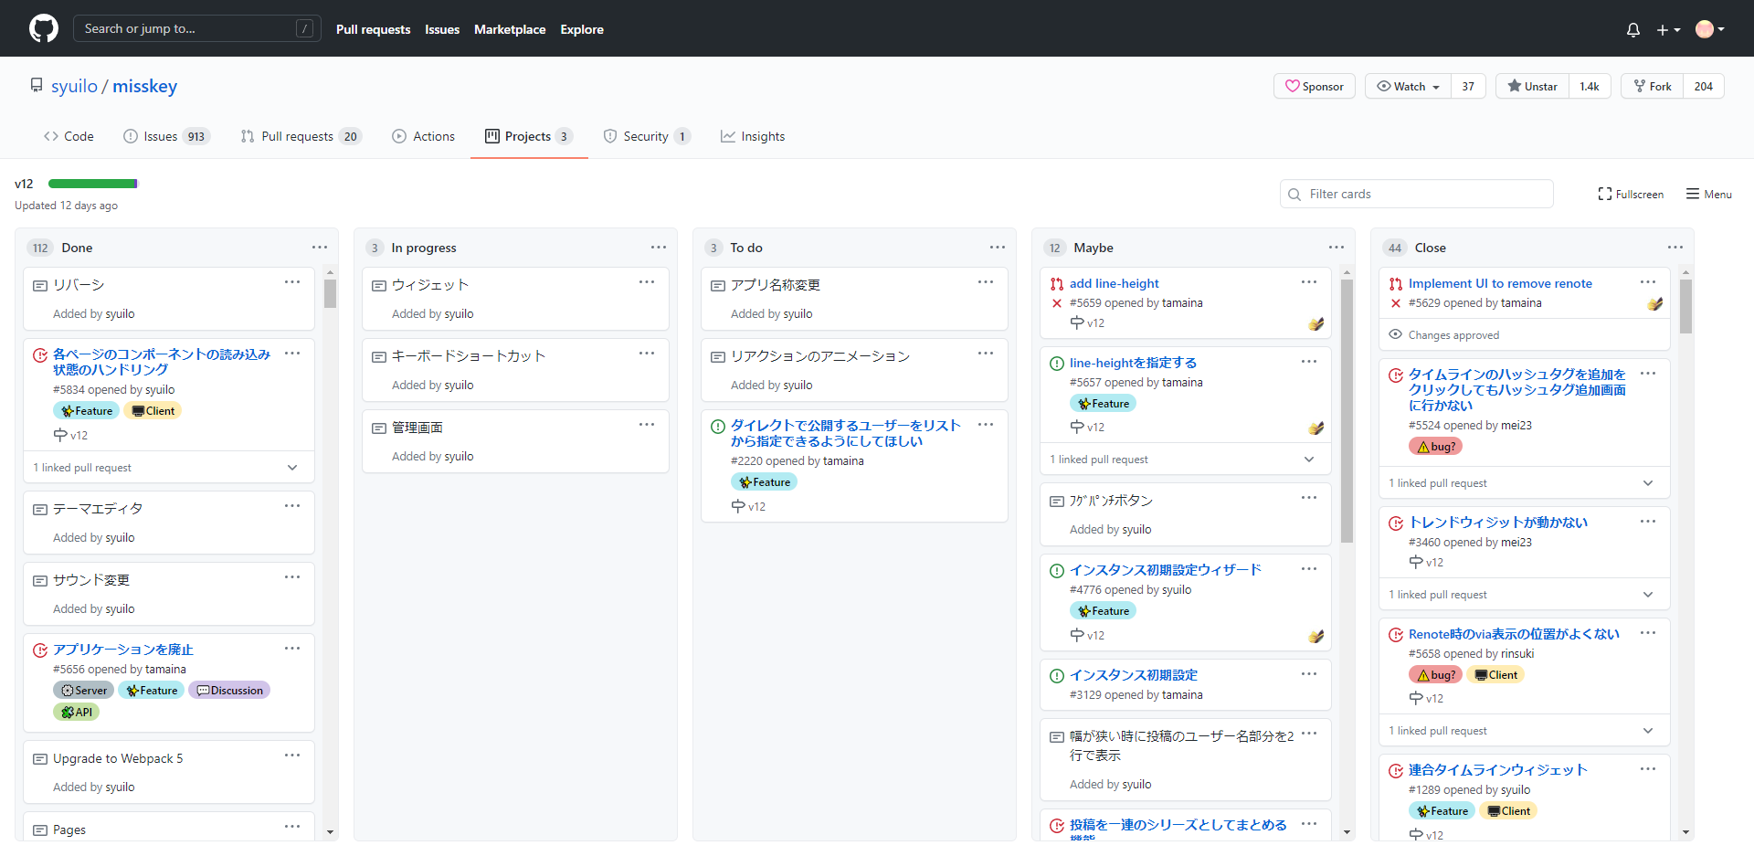Expand linked pull request under line-height card
Image resolution: width=1754 pixels, height=856 pixels.
click(x=1186, y=460)
